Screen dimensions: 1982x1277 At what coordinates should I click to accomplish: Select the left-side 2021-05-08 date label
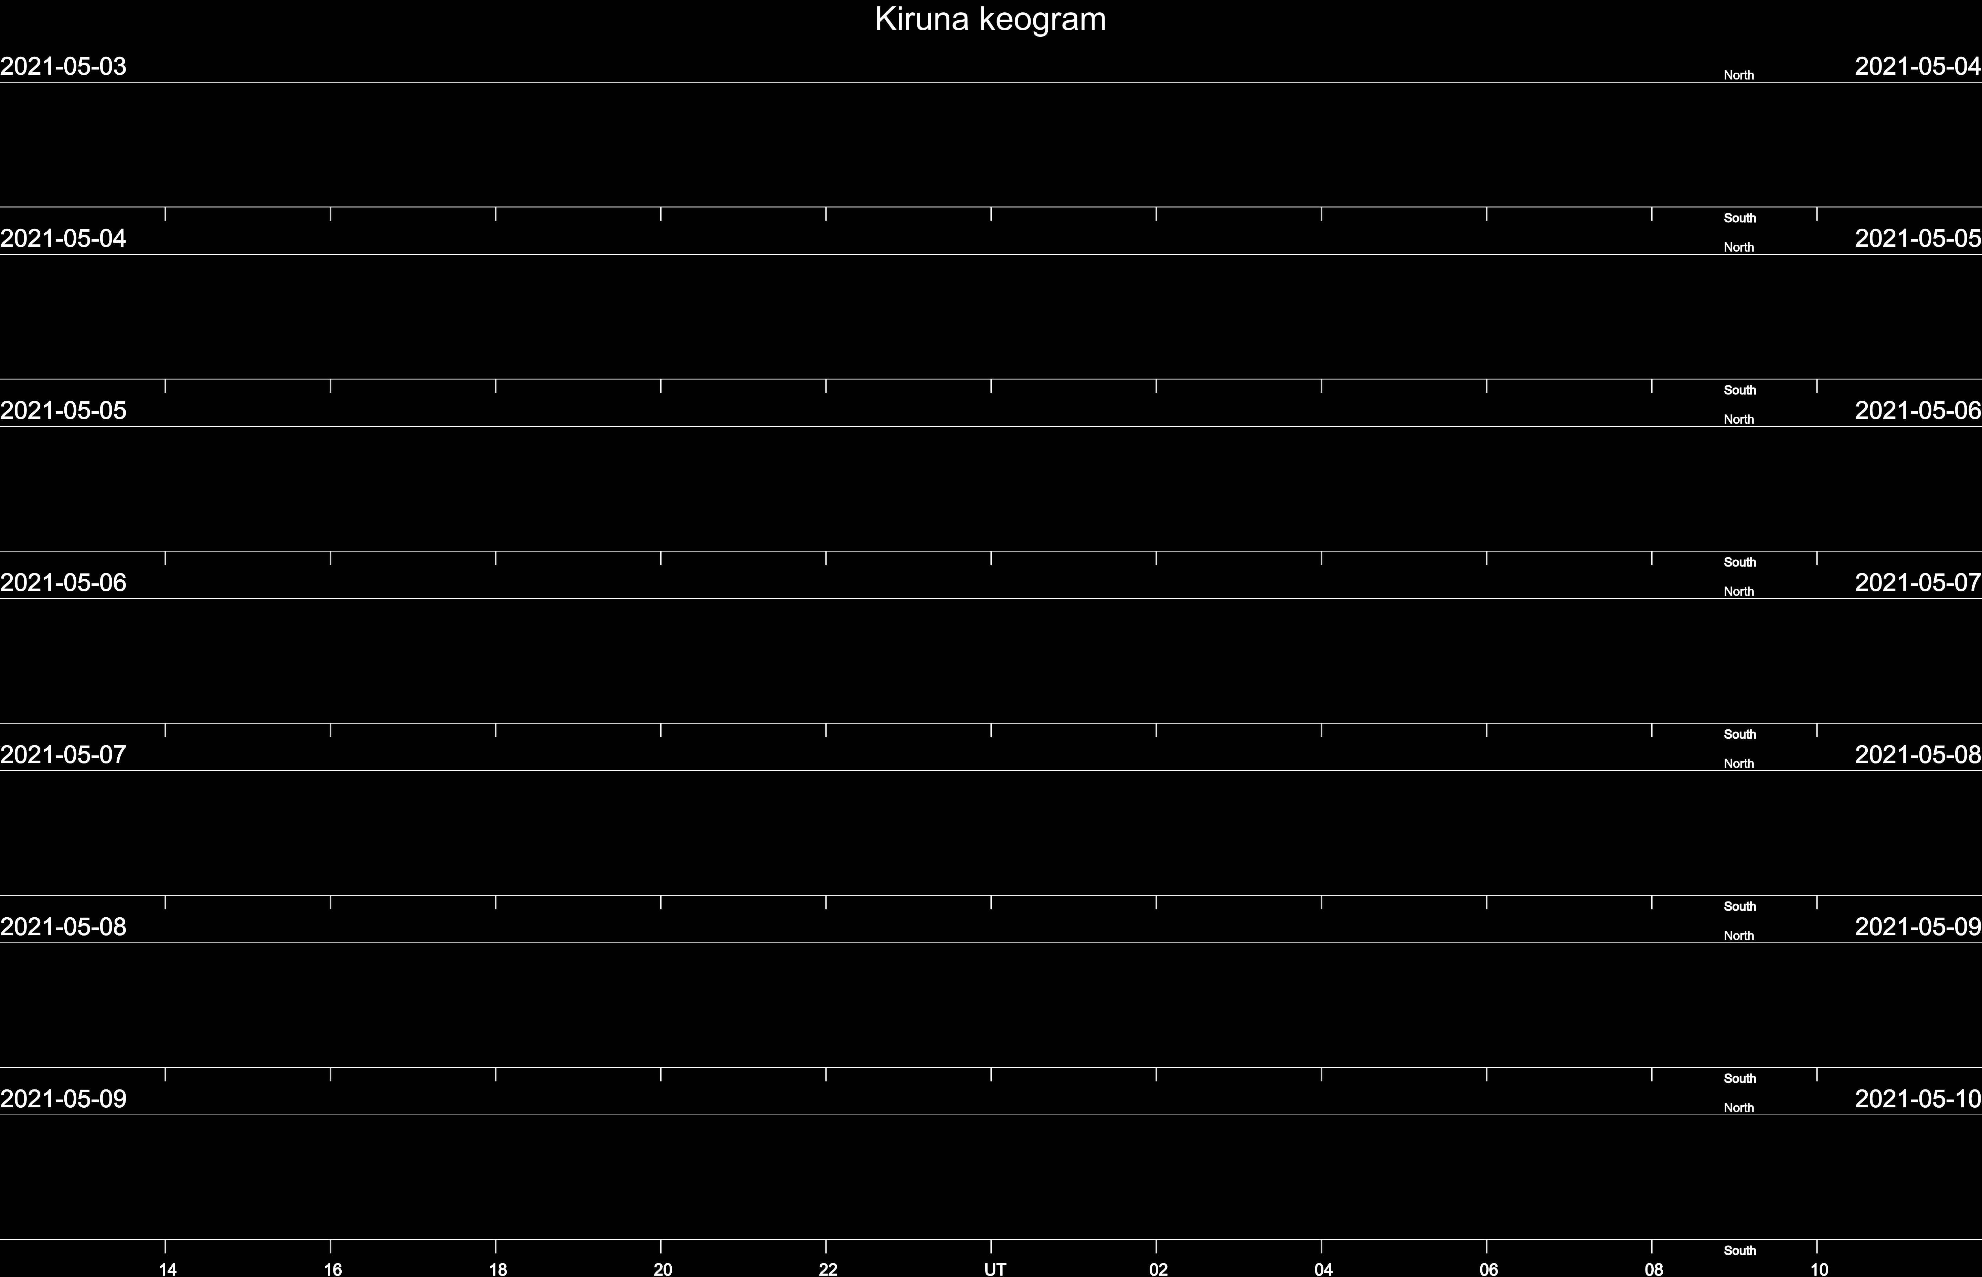tap(63, 927)
